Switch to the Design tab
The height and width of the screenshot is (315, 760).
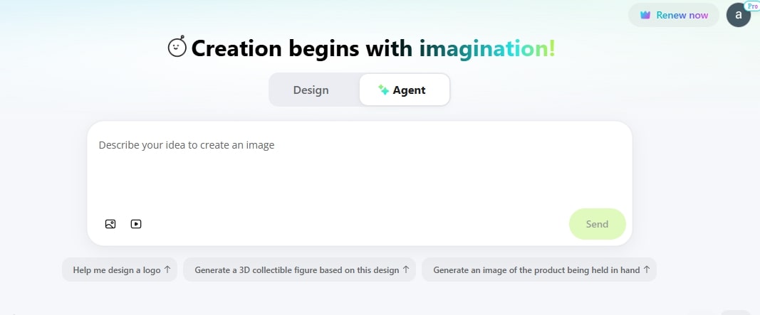311,90
